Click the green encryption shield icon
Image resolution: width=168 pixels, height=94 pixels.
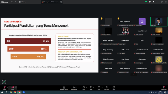pos(146,2)
